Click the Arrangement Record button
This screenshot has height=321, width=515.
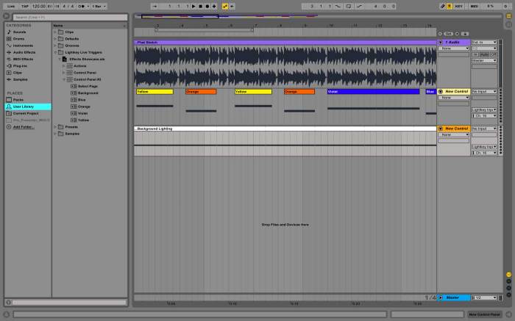point(209,6)
